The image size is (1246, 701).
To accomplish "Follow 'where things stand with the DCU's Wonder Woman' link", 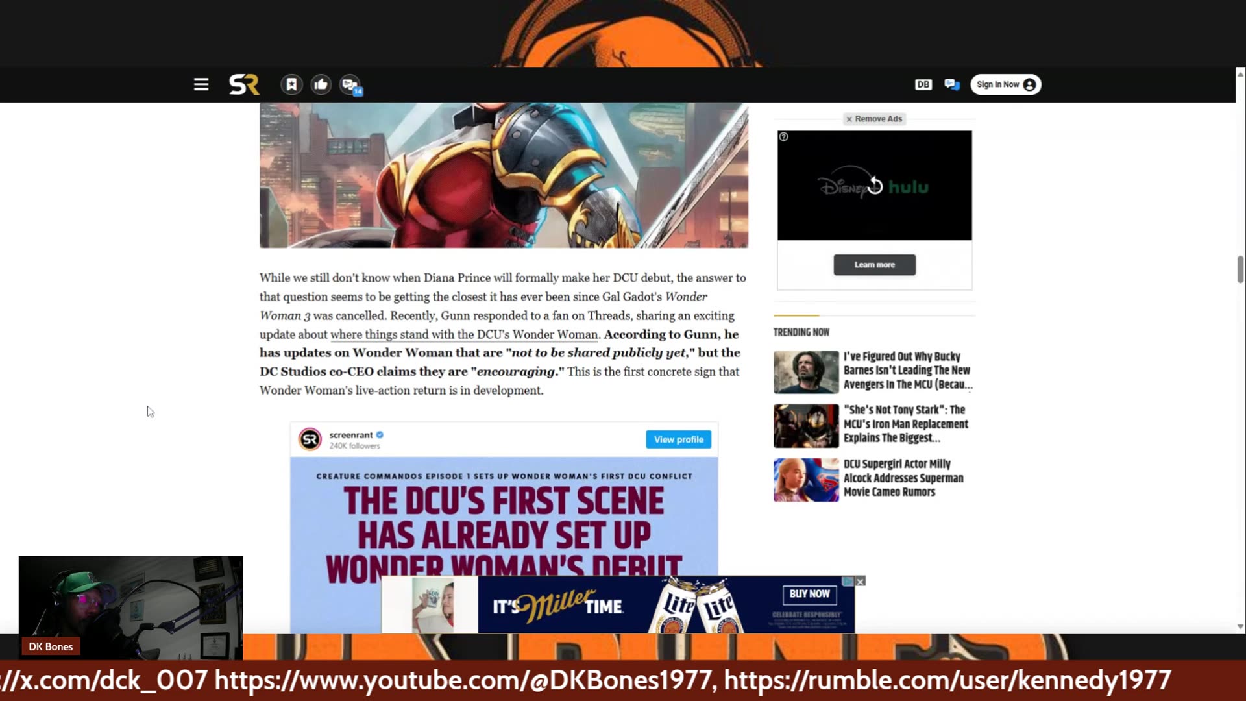I will (x=464, y=334).
